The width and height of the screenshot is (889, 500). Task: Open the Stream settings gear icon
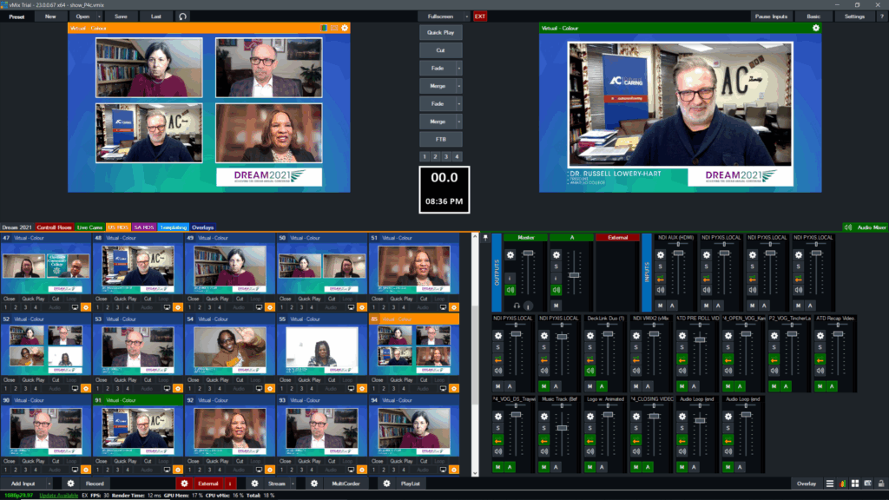tap(254, 484)
